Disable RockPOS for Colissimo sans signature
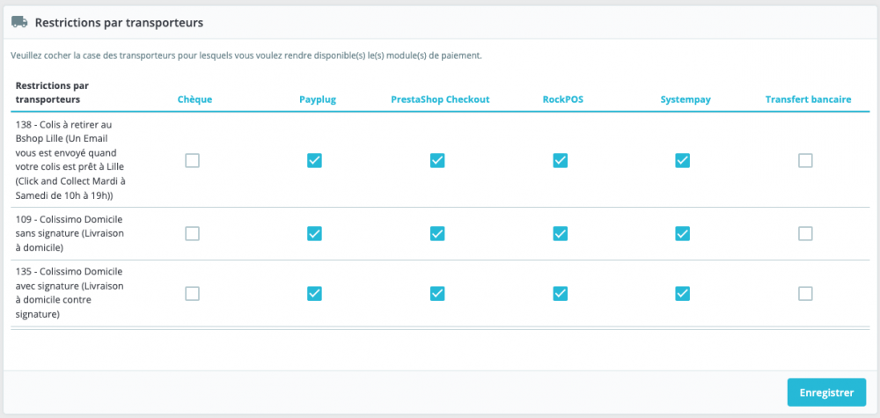Viewport: 880px width, 418px height. (x=560, y=233)
